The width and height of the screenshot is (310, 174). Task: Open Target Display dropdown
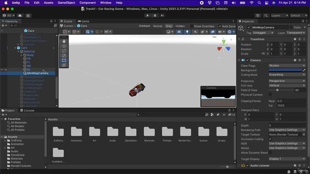click(287, 159)
